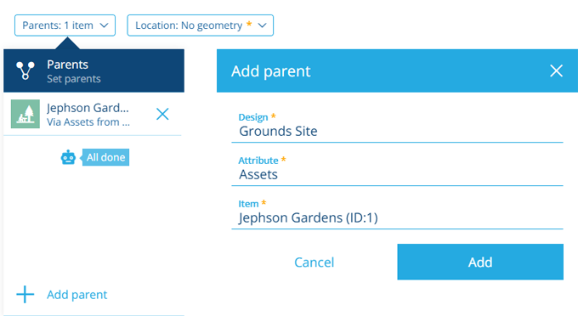Select the Item field showing Jephson Gardens
The image size is (578, 316).
pos(397,213)
